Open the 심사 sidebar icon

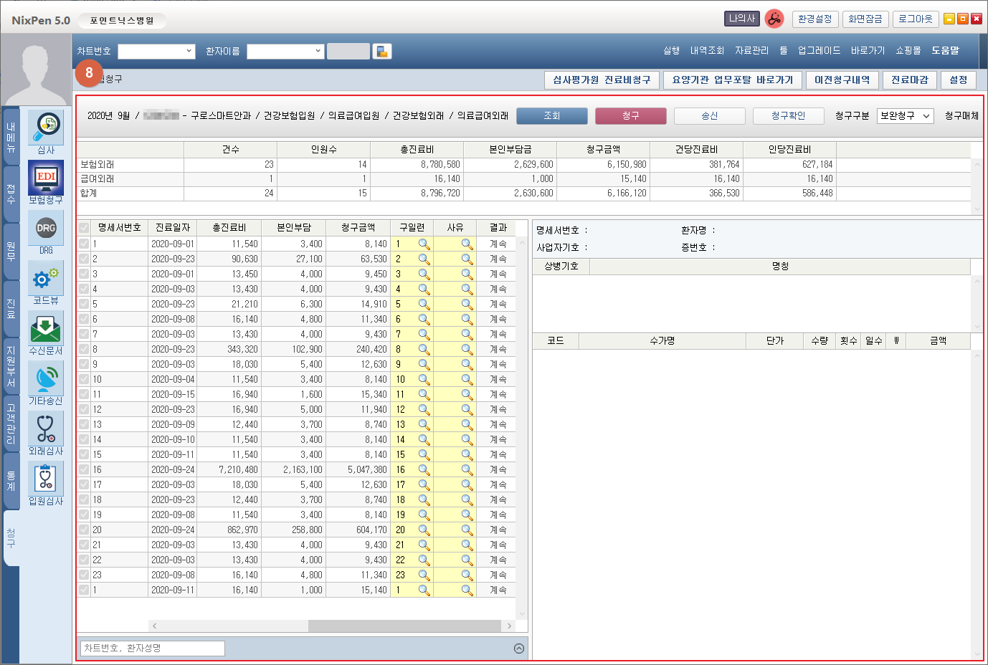[46, 128]
